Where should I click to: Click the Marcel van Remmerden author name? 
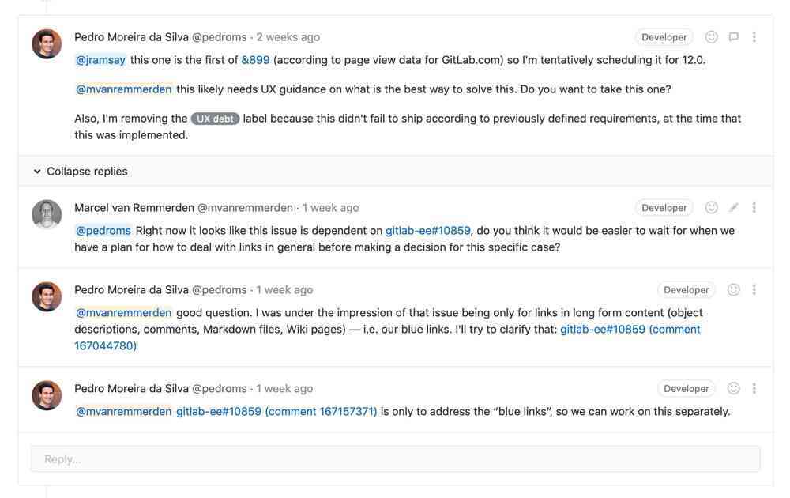(x=134, y=208)
